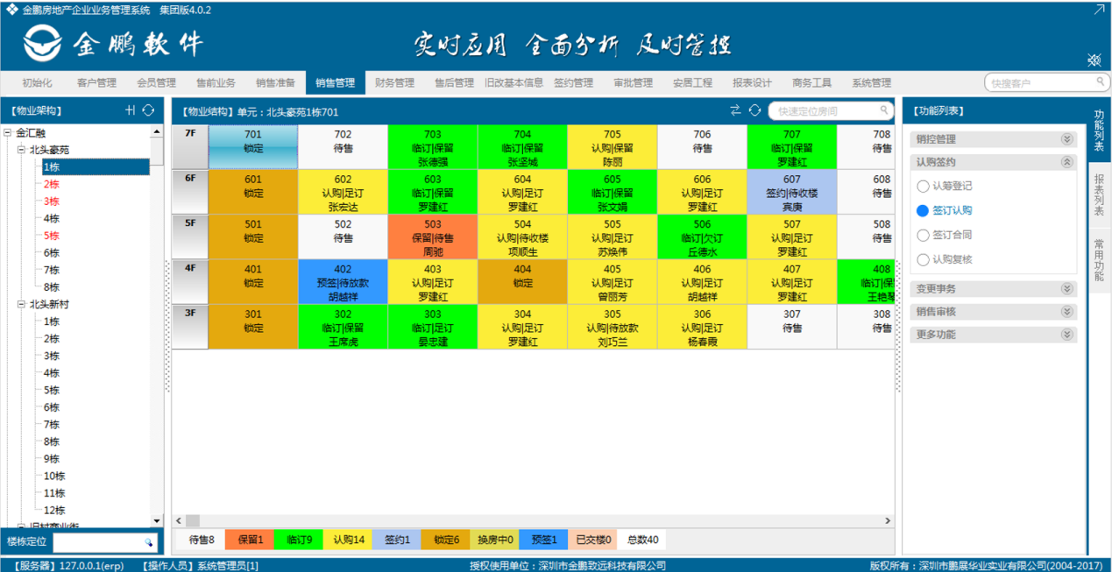Click the arrow icon at top-right of title bar
Image resolution: width=1112 pixels, height=572 pixels.
point(1099,10)
